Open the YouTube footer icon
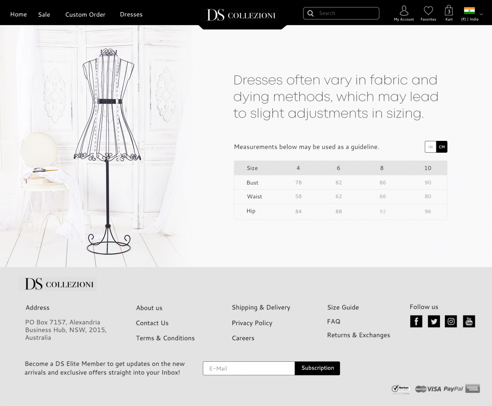Screen dimensions: 492x406 469,322
